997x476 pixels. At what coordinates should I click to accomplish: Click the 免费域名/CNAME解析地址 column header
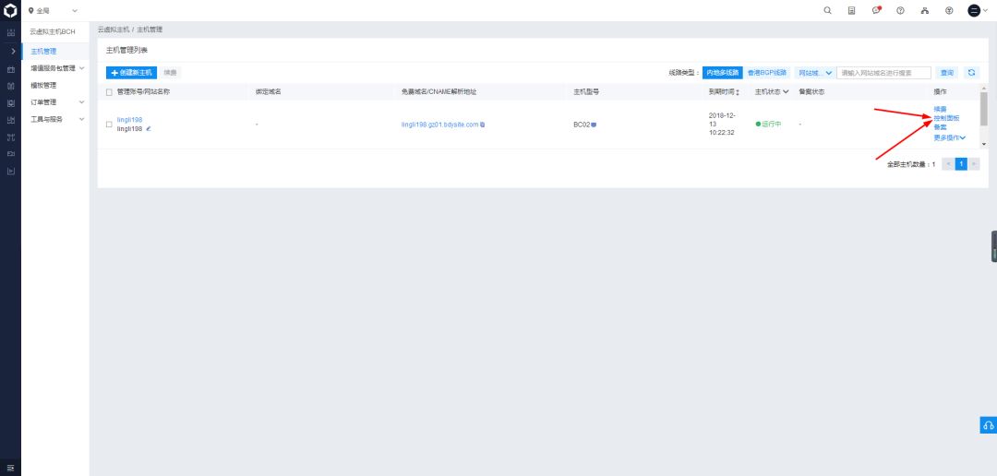pyautogui.click(x=438, y=91)
